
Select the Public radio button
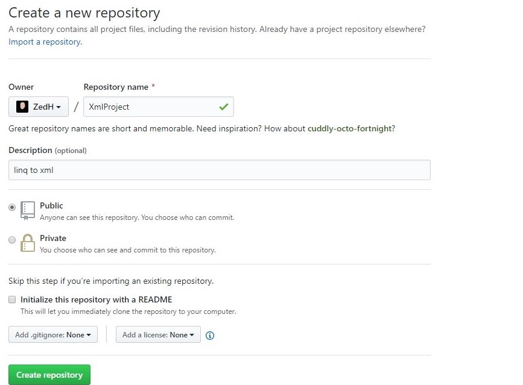pos(12,207)
